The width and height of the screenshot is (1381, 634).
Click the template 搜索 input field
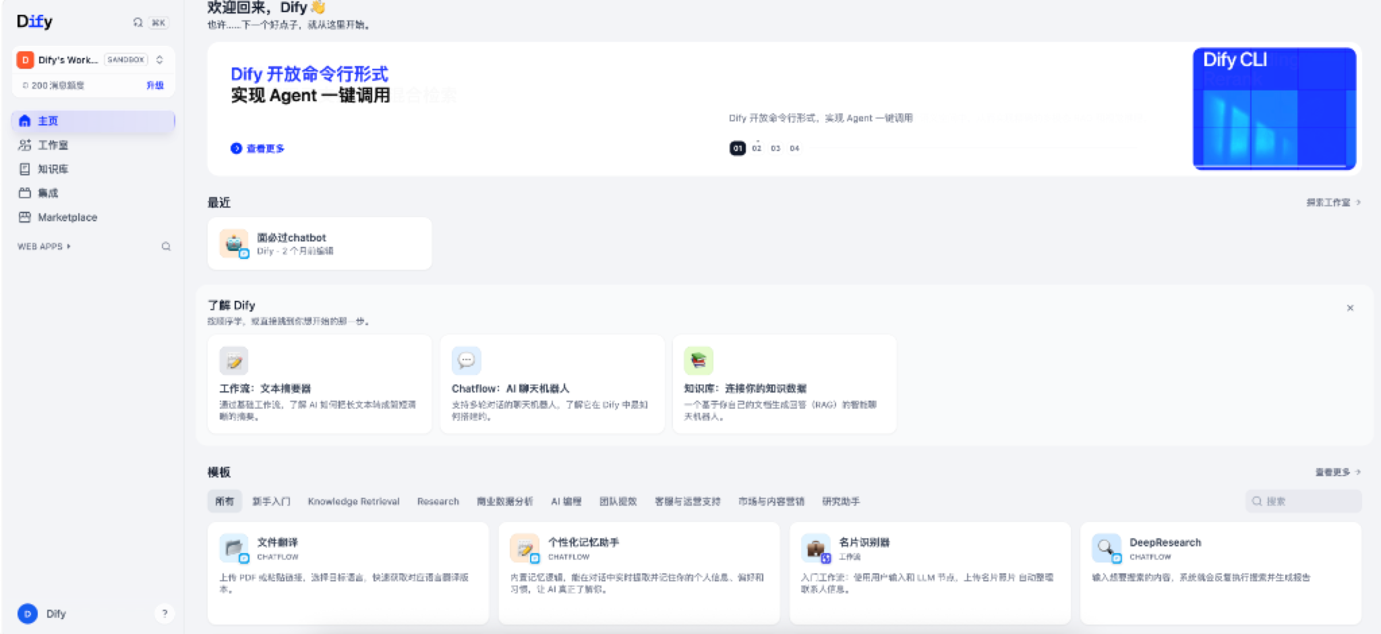click(1303, 501)
